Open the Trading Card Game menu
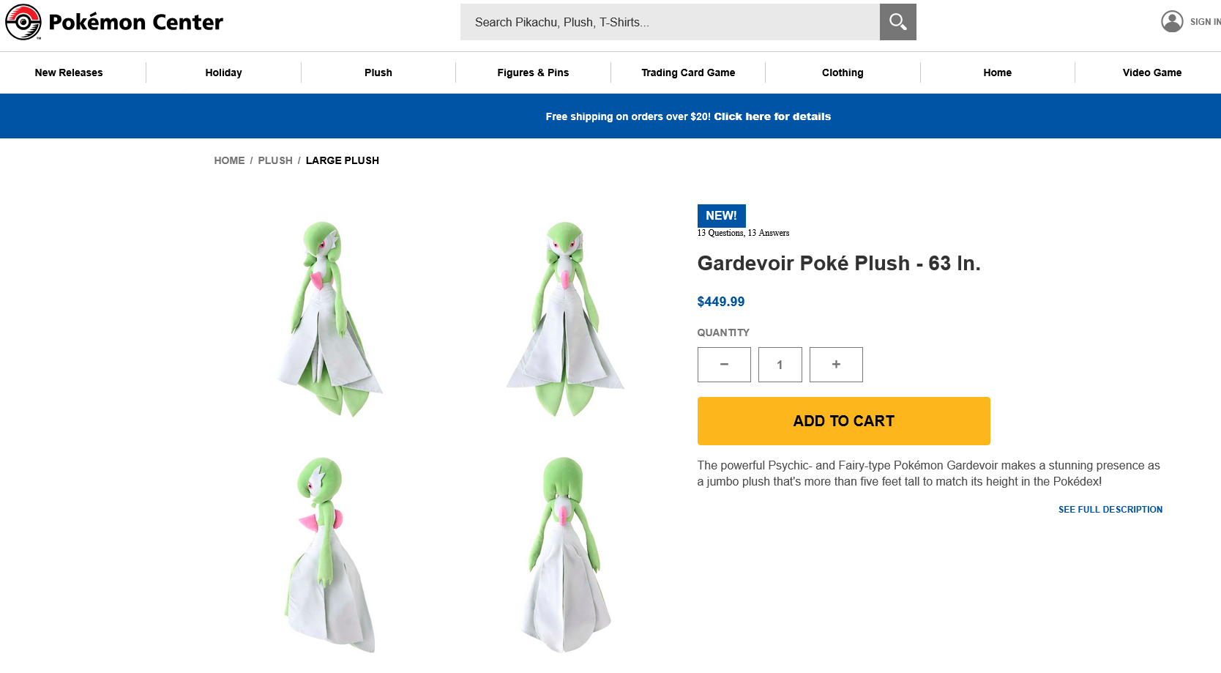 coord(688,72)
